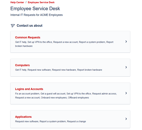Open the Logins and Accounts title link

(x=29, y=89)
